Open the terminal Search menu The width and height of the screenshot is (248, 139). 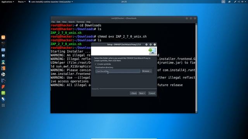tap(71, 22)
